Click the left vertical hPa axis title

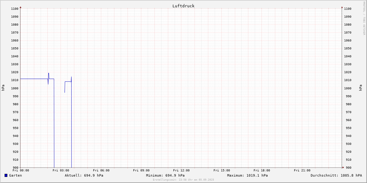(3, 88)
